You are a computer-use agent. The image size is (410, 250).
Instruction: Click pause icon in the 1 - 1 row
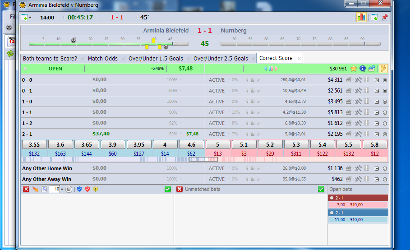(253, 112)
